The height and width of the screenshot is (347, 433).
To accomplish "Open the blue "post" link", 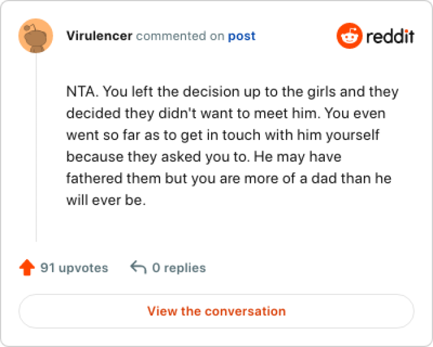I will [241, 36].
